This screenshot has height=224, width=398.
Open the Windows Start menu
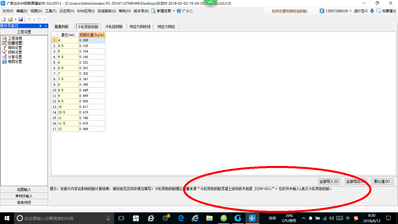pyautogui.click(x=7, y=218)
